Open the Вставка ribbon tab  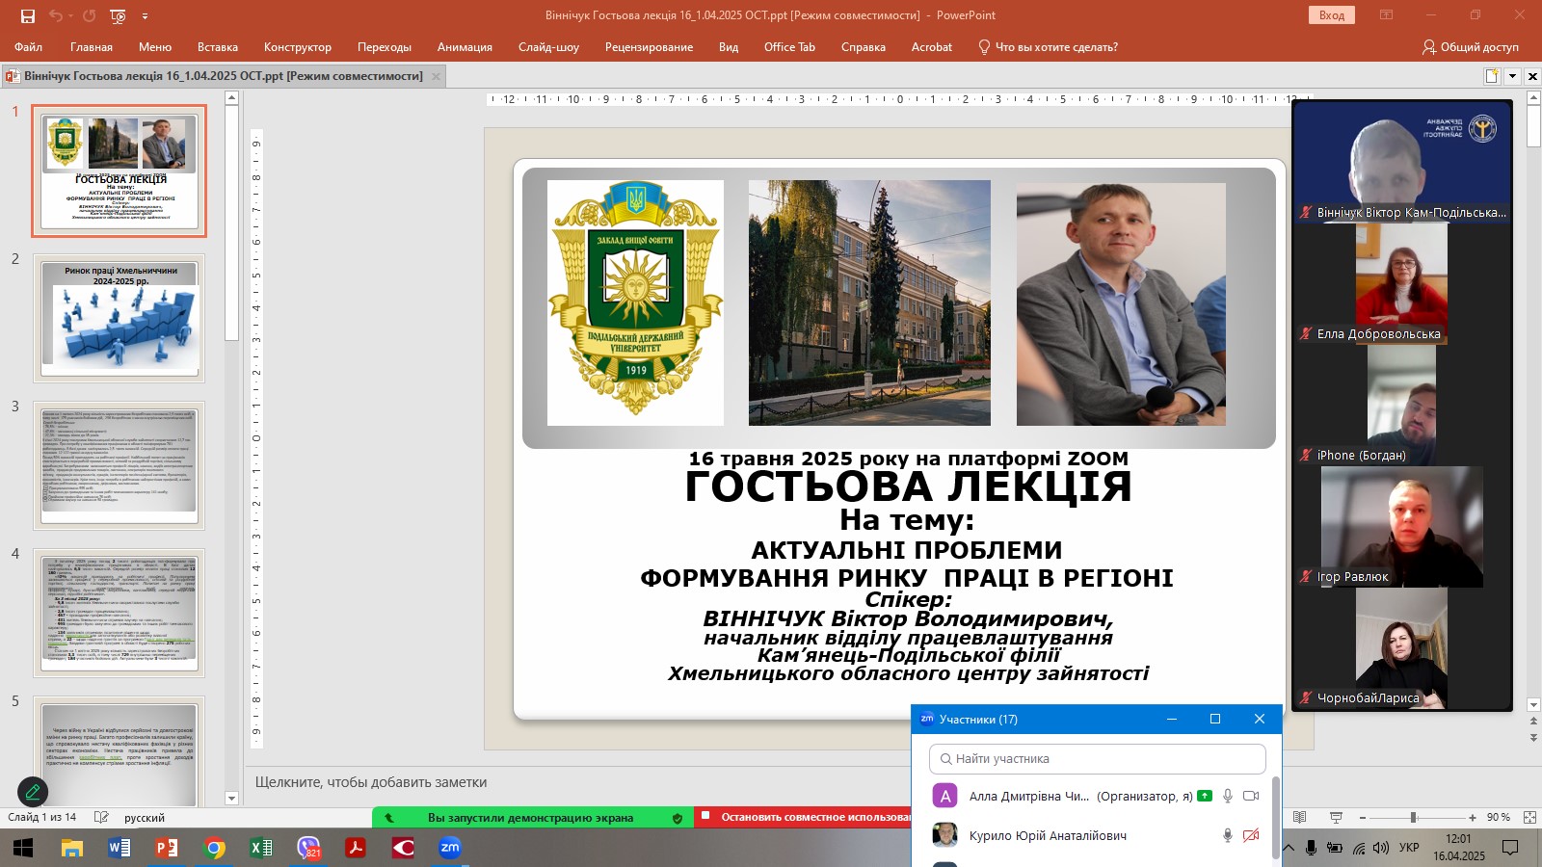(x=217, y=47)
